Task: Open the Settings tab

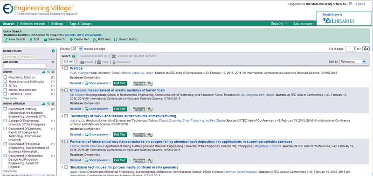Action: tap(57, 24)
